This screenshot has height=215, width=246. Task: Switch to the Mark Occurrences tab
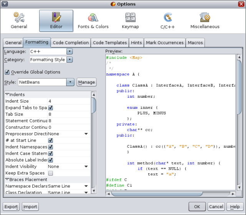165,43
